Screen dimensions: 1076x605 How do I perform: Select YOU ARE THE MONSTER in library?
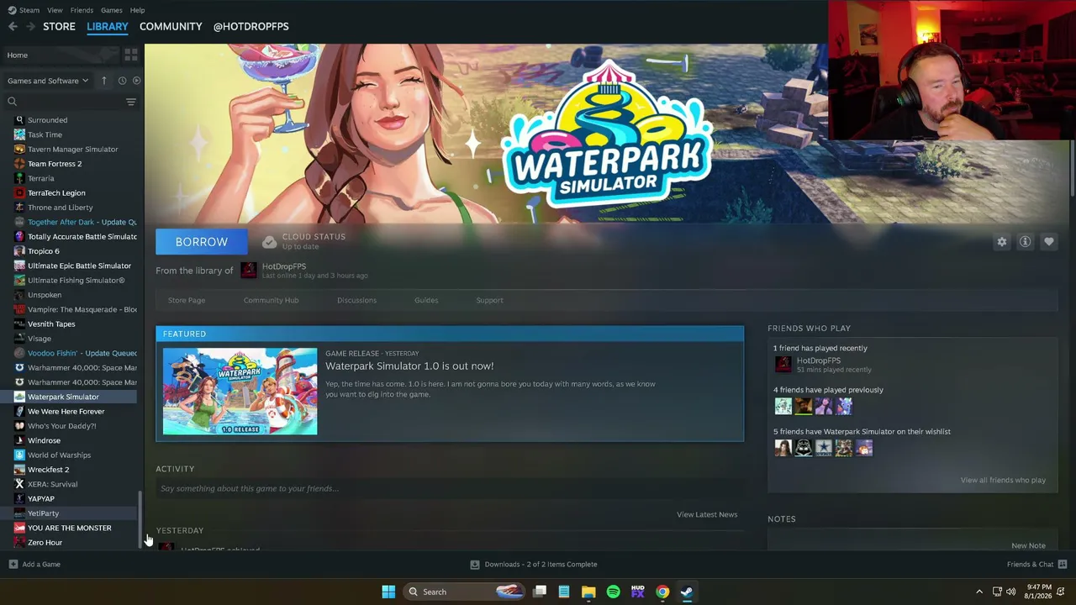[69, 528]
